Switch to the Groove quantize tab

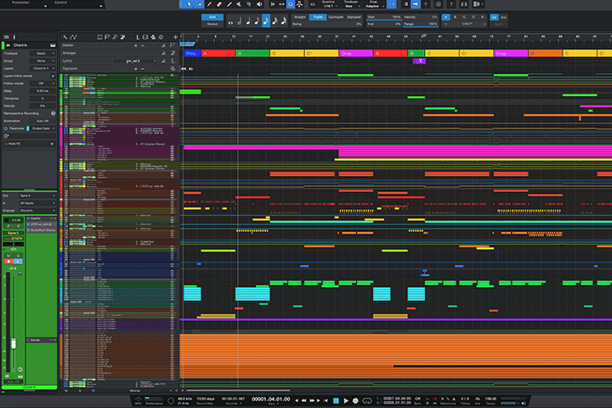[x=212, y=24]
